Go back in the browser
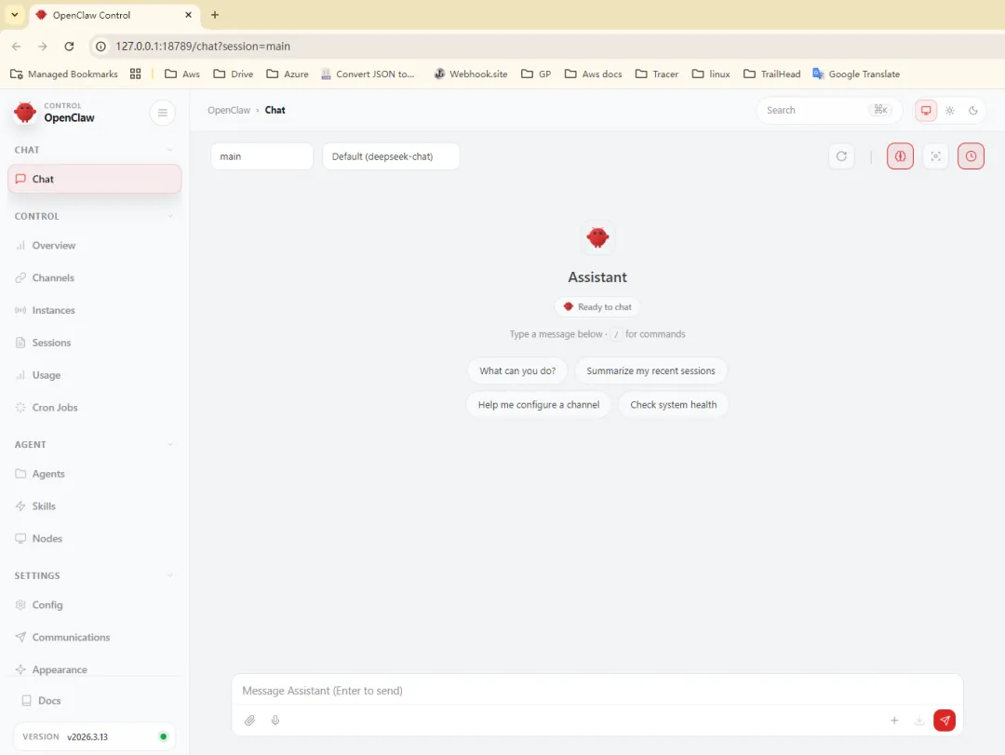The height and width of the screenshot is (755, 1005). 17,47
